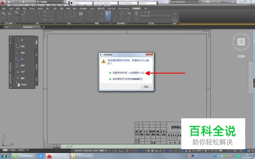
Task: Select the Visibility (可见性) parameter tool
Action: point(21,85)
